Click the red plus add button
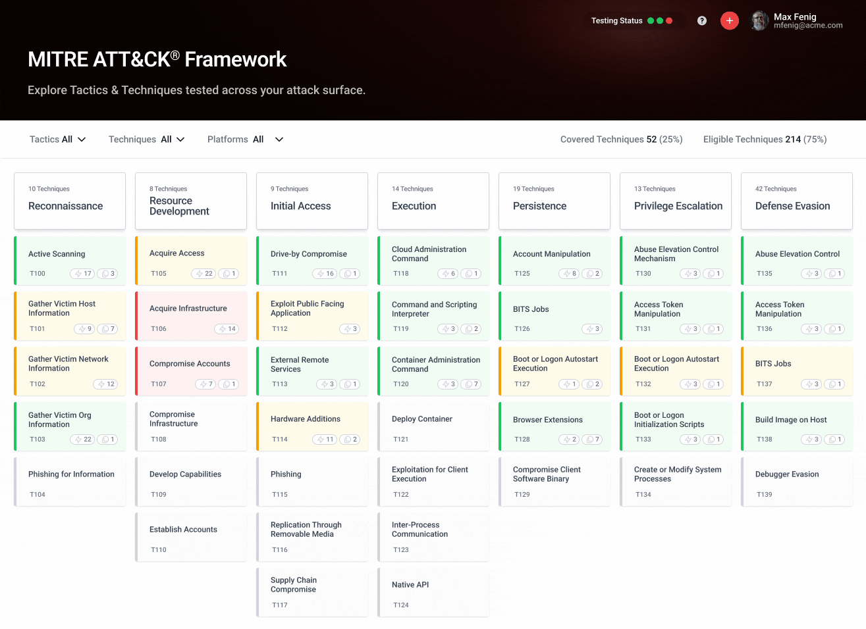This screenshot has width=866, height=629. pyautogui.click(x=730, y=20)
